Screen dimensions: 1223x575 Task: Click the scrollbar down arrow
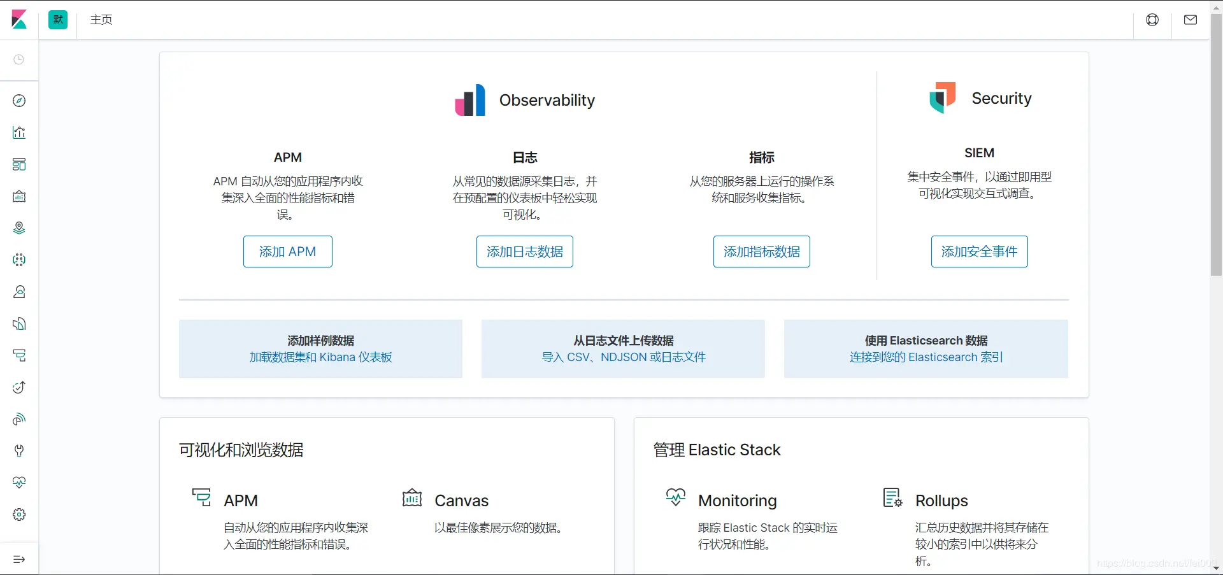tap(1217, 568)
